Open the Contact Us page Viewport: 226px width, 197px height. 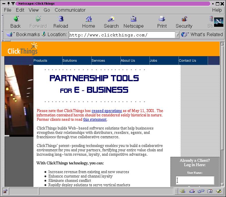tap(188, 61)
